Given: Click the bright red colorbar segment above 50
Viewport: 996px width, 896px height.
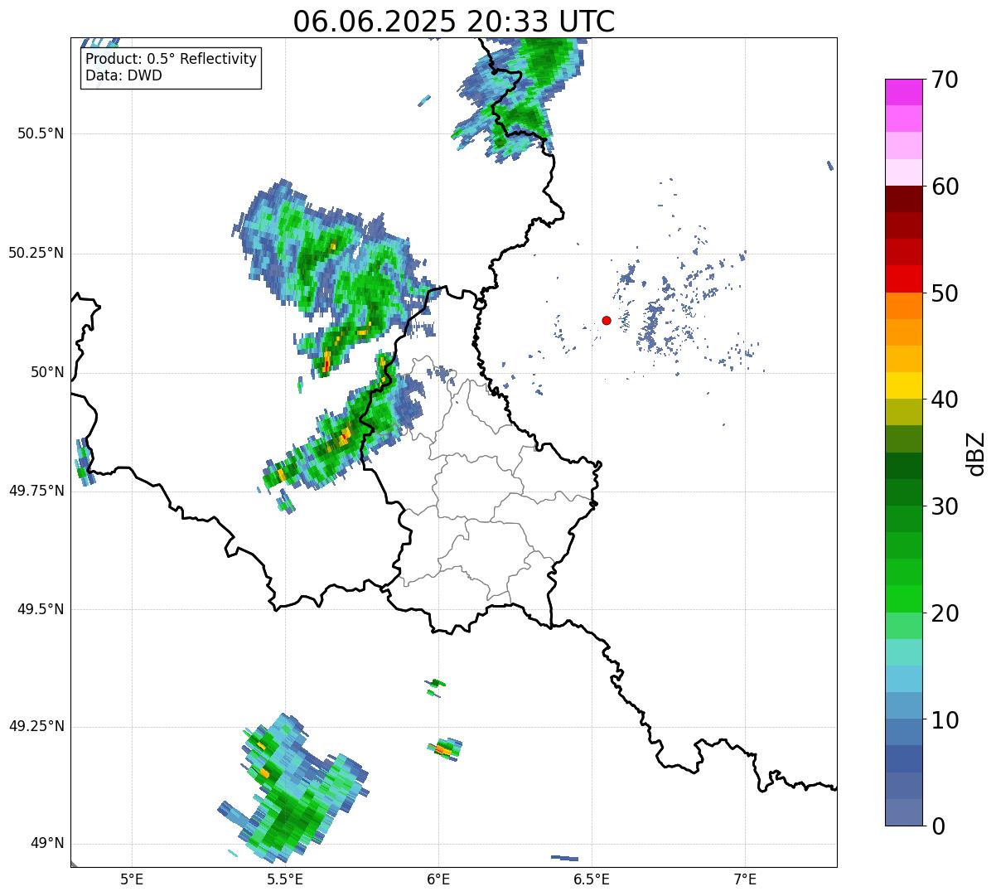Looking at the screenshot, I should 904,278.
